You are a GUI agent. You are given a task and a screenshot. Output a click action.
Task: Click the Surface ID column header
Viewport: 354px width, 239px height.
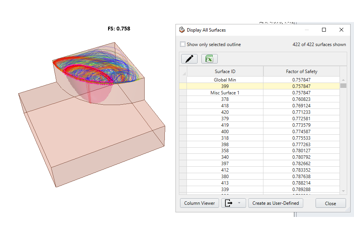click(x=225, y=72)
